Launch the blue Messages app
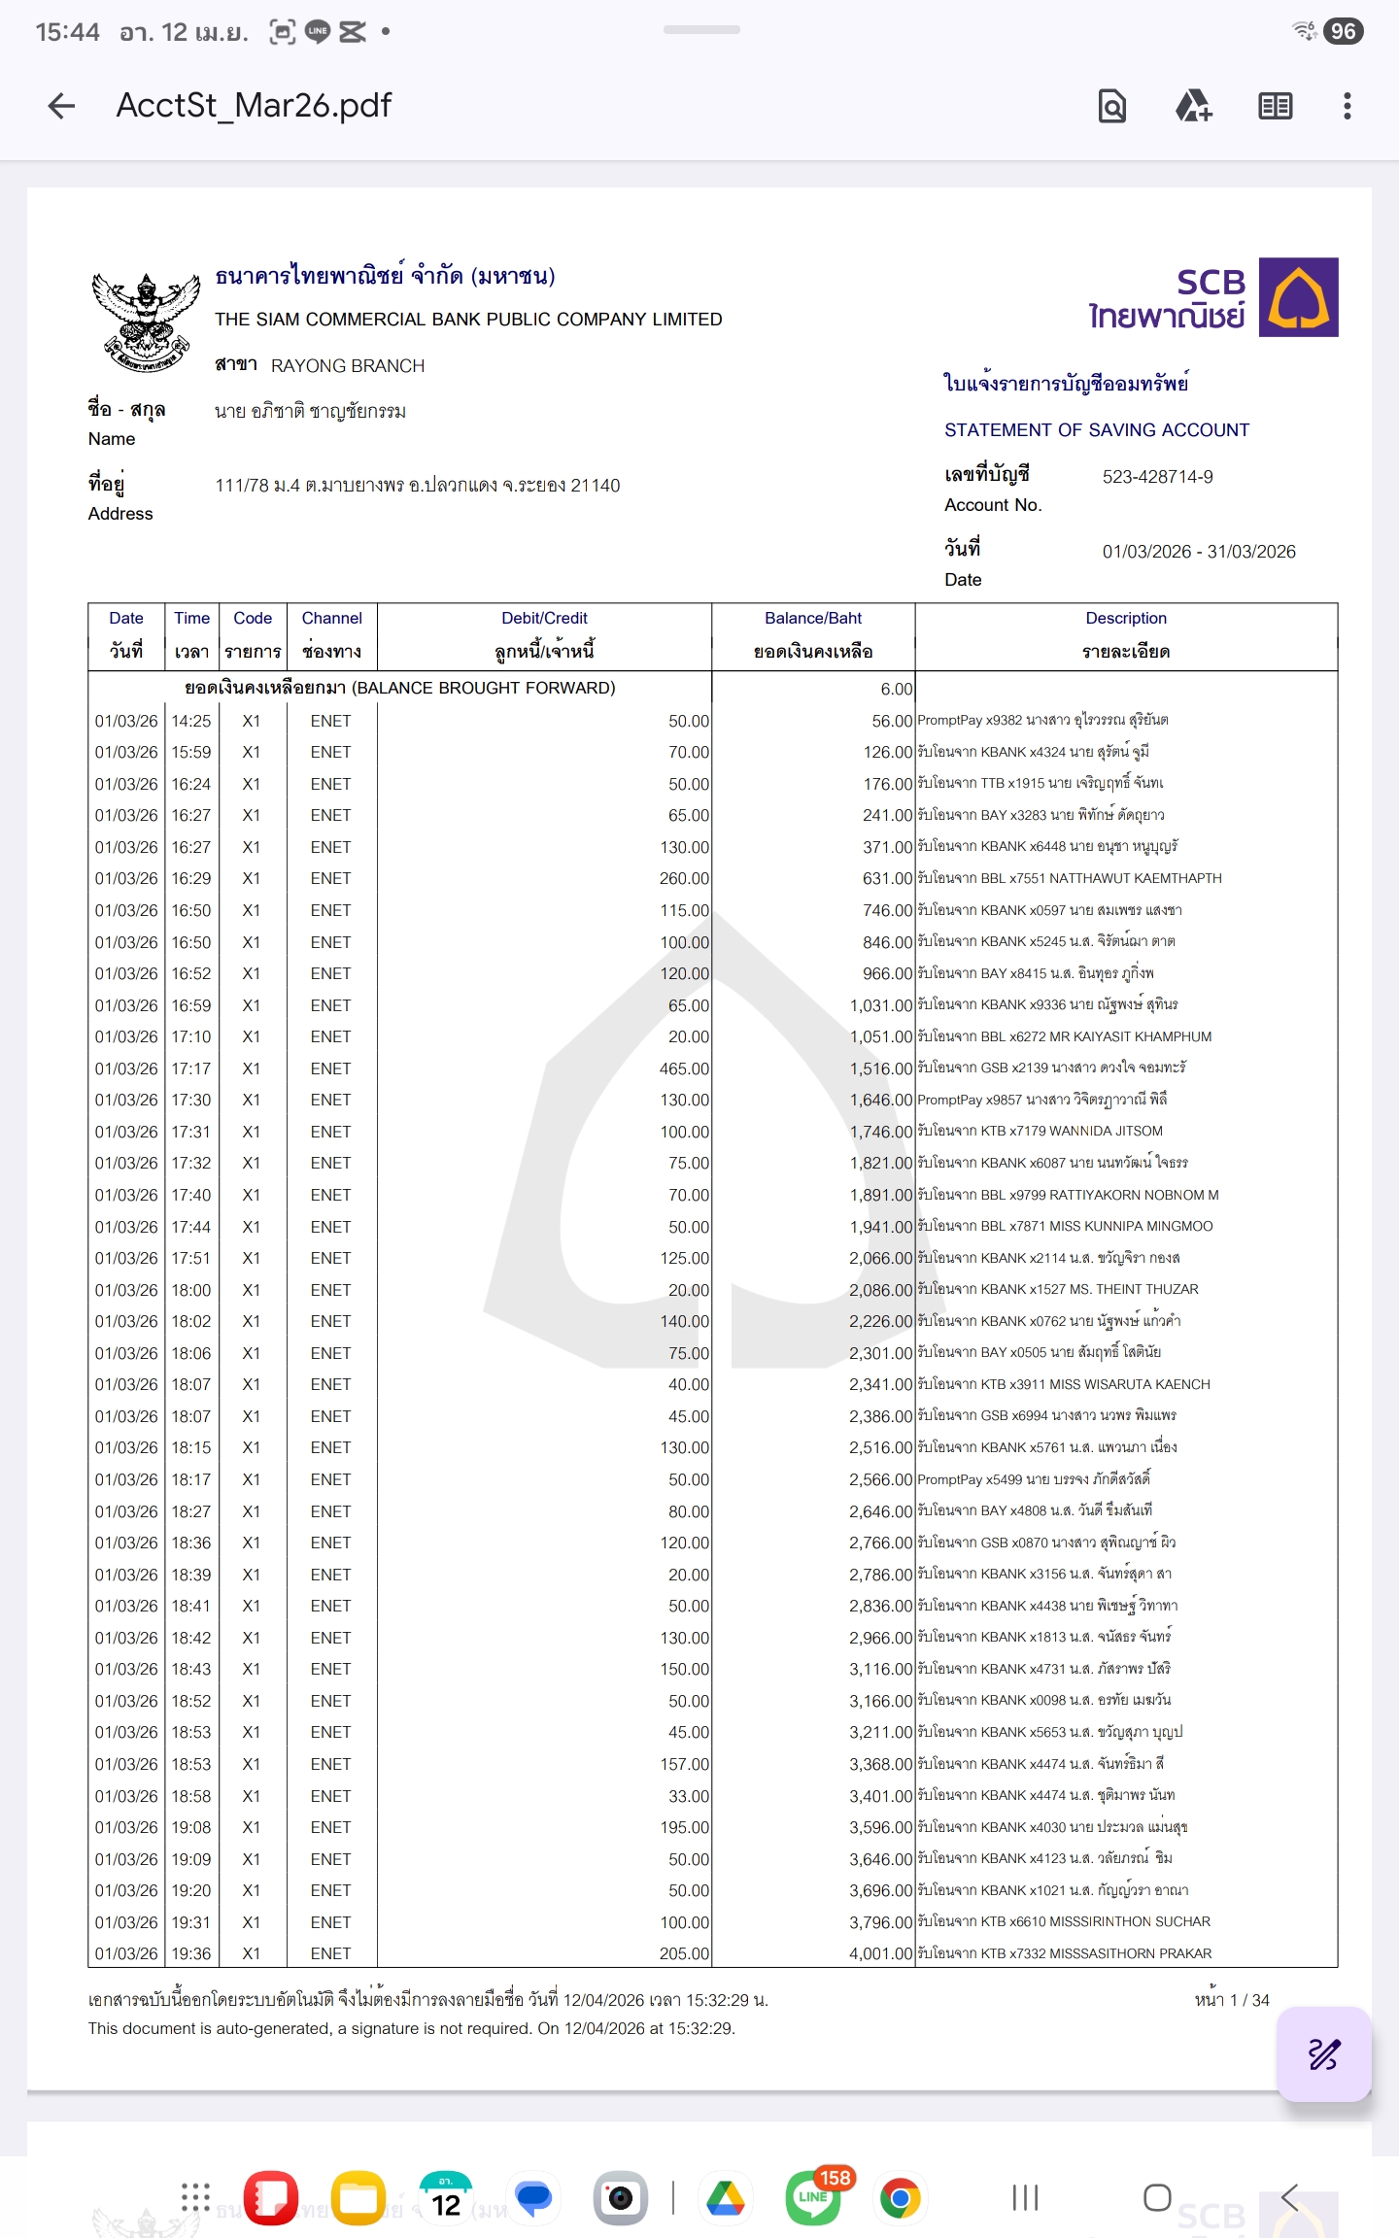Screen dimensions: 1399x2238 tap(533, 2197)
